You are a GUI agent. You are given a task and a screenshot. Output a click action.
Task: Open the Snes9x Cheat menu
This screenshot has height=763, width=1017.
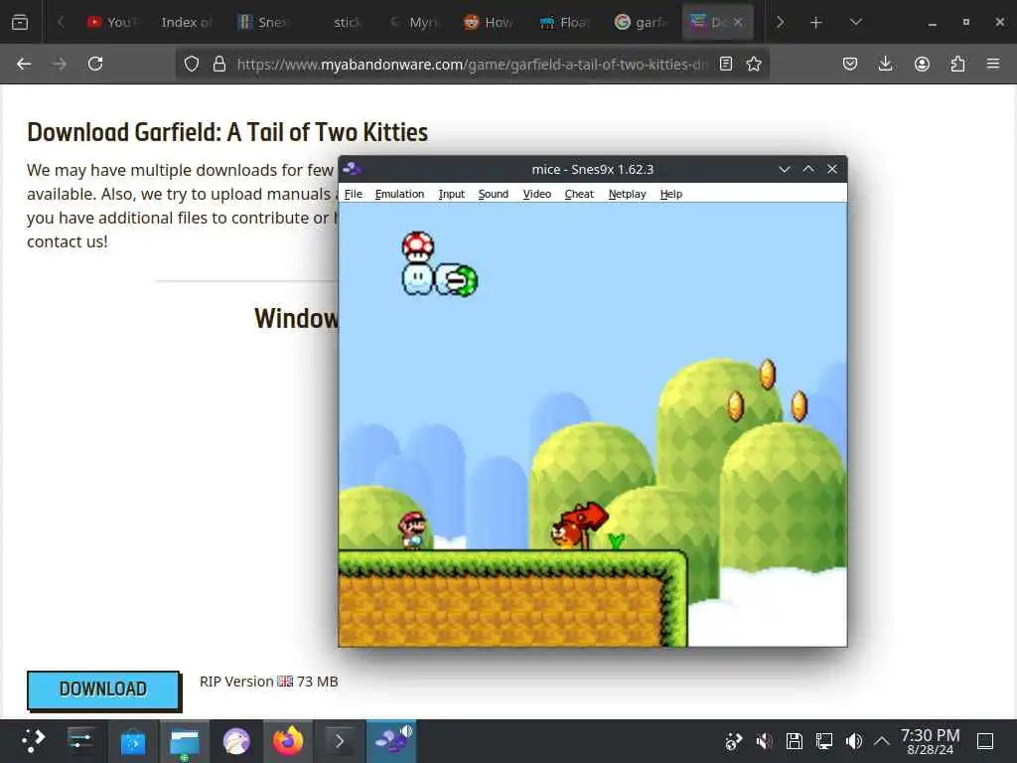(579, 194)
